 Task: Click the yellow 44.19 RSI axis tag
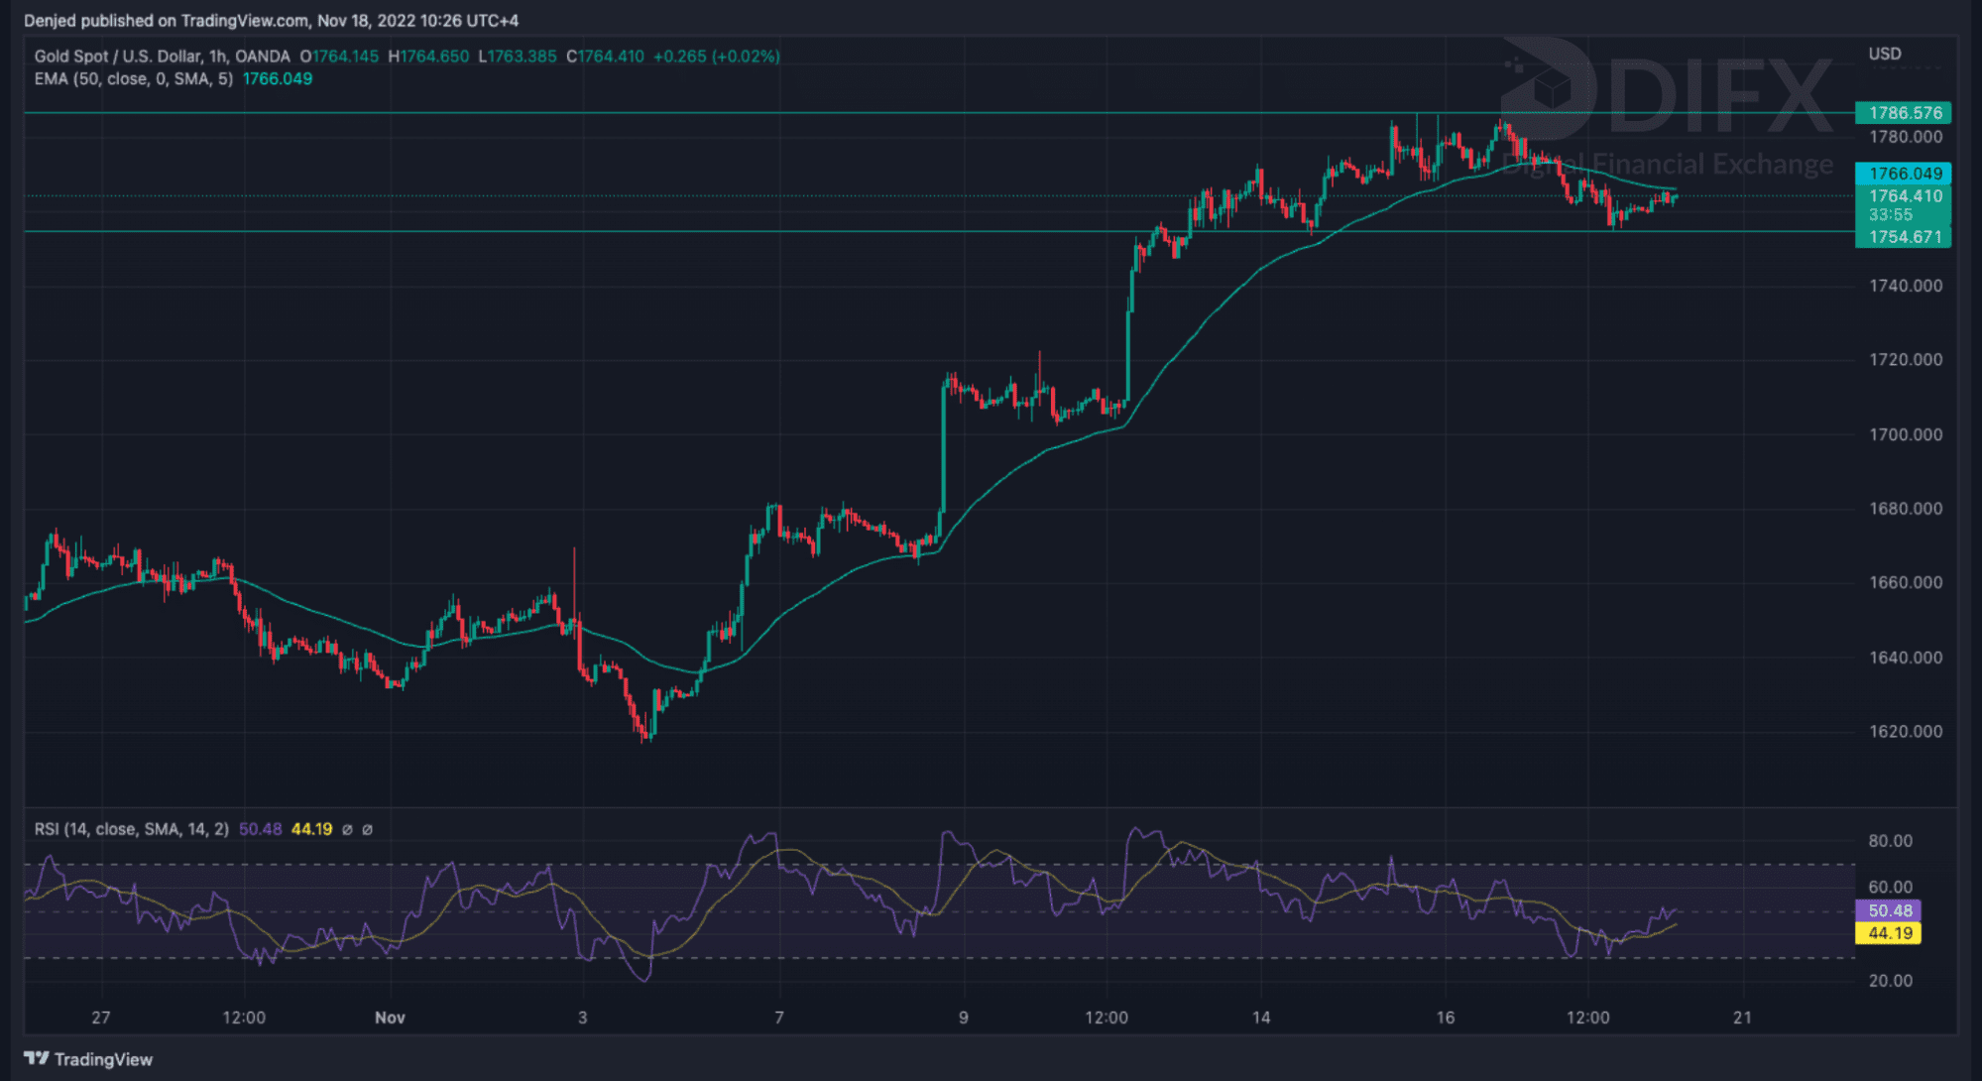[x=1889, y=933]
